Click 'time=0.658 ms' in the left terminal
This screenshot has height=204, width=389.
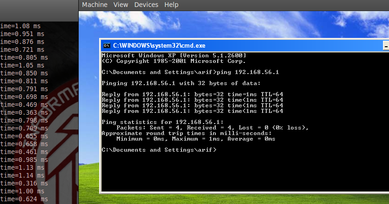(x=24, y=144)
